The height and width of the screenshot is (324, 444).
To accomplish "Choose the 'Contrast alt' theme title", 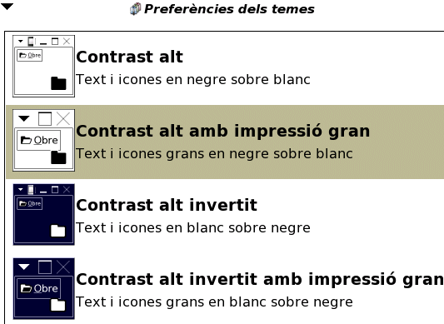I will (129, 57).
